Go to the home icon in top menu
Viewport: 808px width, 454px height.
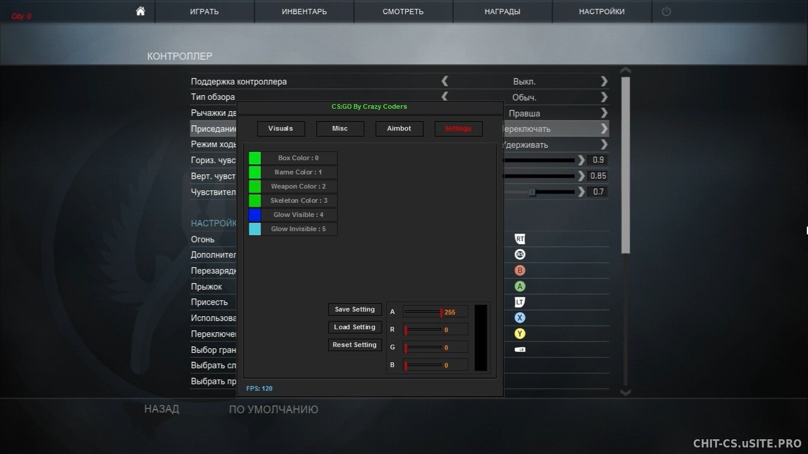pos(140,11)
